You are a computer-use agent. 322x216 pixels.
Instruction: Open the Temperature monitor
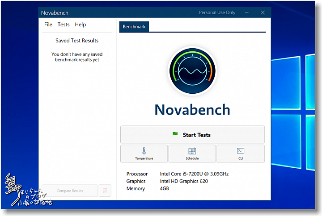coord(144,154)
